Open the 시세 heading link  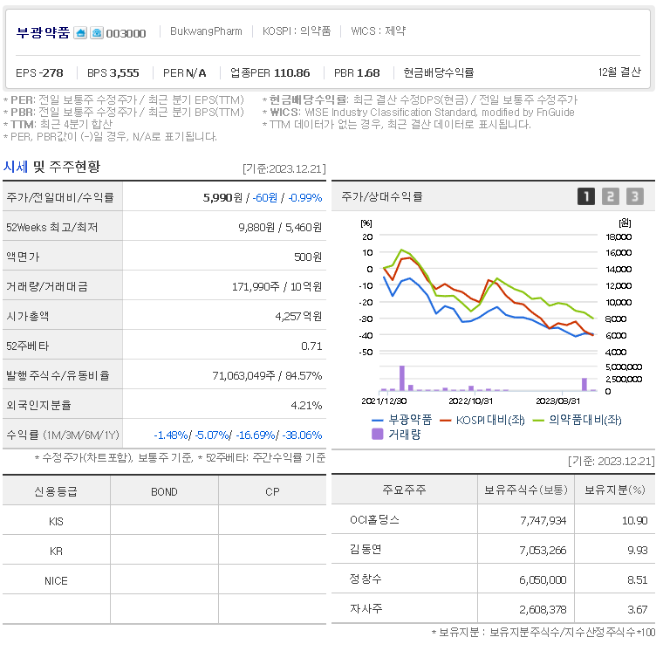[16, 167]
